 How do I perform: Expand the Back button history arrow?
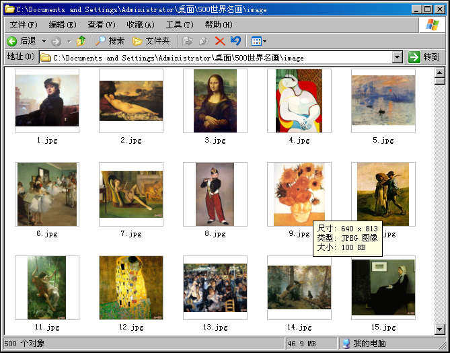tap(44, 41)
